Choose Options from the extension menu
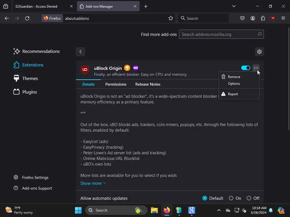This screenshot has width=290, height=217. tap(239, 84)
